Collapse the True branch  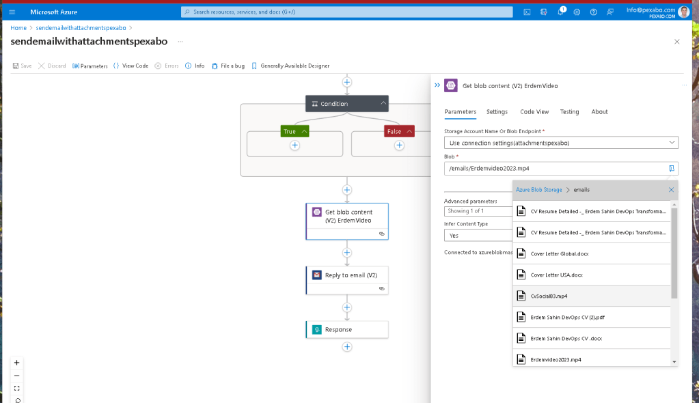[x=304, y=132]
